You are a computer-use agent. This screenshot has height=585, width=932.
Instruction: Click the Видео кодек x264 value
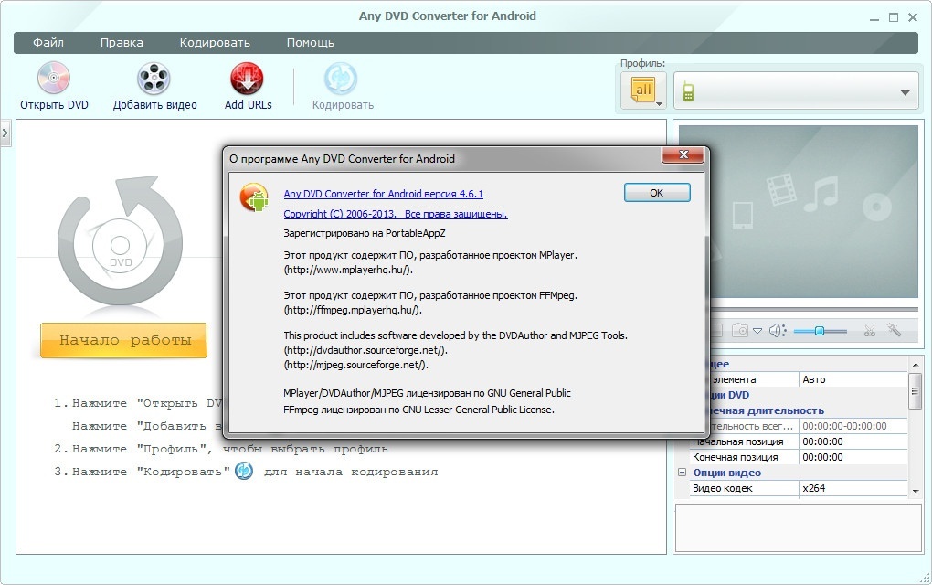coord(853,488)
